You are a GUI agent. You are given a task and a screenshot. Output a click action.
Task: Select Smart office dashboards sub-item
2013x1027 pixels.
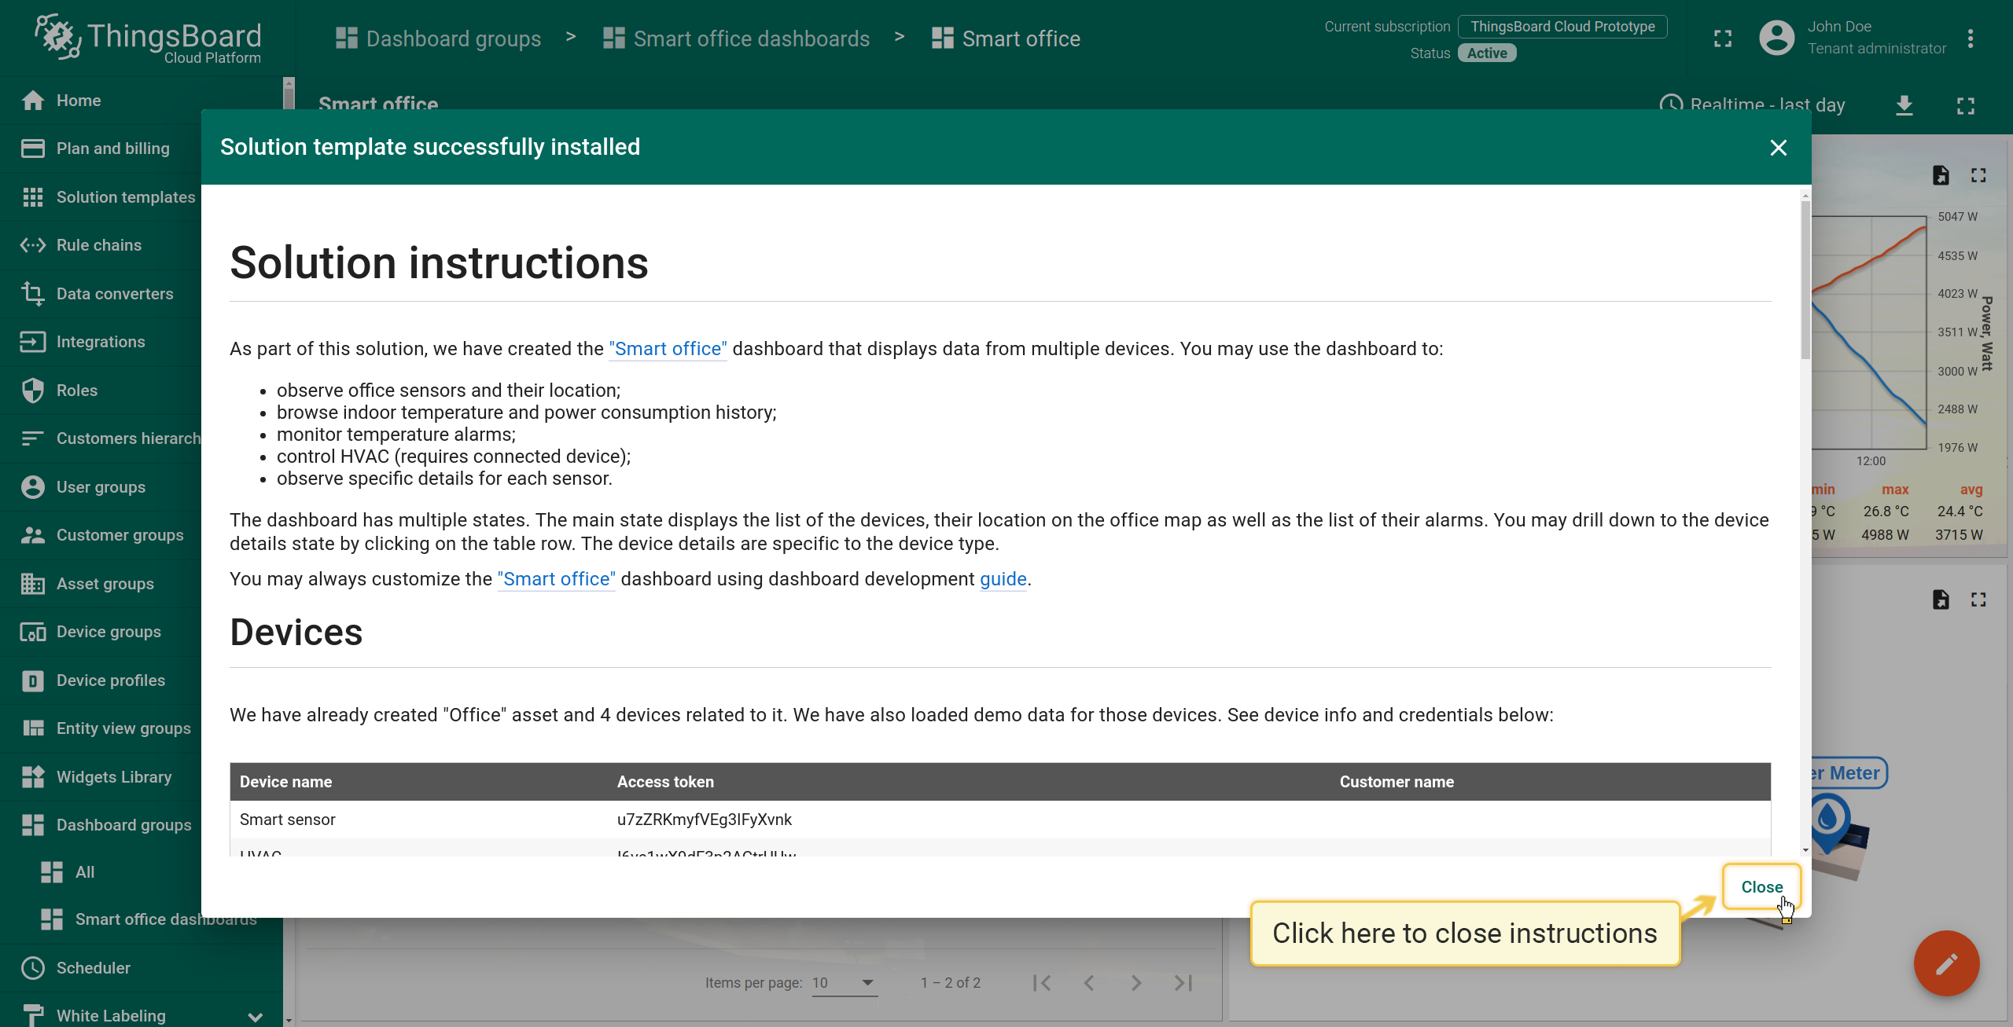pyautogui.click(x=142, y=919)
